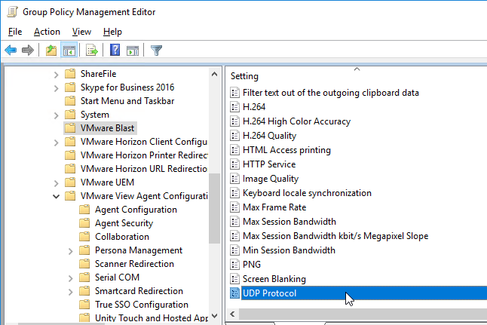Select the Agent Configuration folder

[136, 210]
